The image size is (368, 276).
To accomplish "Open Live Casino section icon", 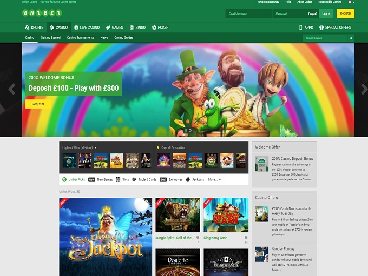I will (x=76, y=27).
